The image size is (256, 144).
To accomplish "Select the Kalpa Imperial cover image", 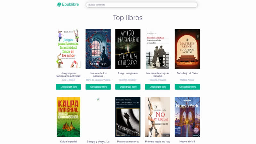I will 68,117.
